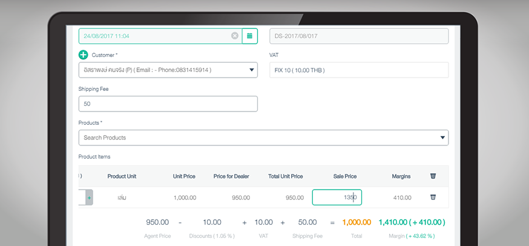Focus the Shipping Fee input field
The height and width of the screenshot is (246, 529).
[x=168, y=104]
